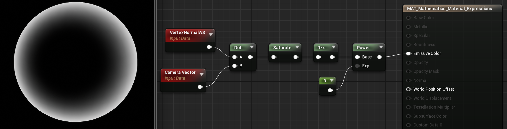The width and height of the screenshot is (507, 129).
Task: Click the VertexNormalWS output pin
Action: point(209,47)
